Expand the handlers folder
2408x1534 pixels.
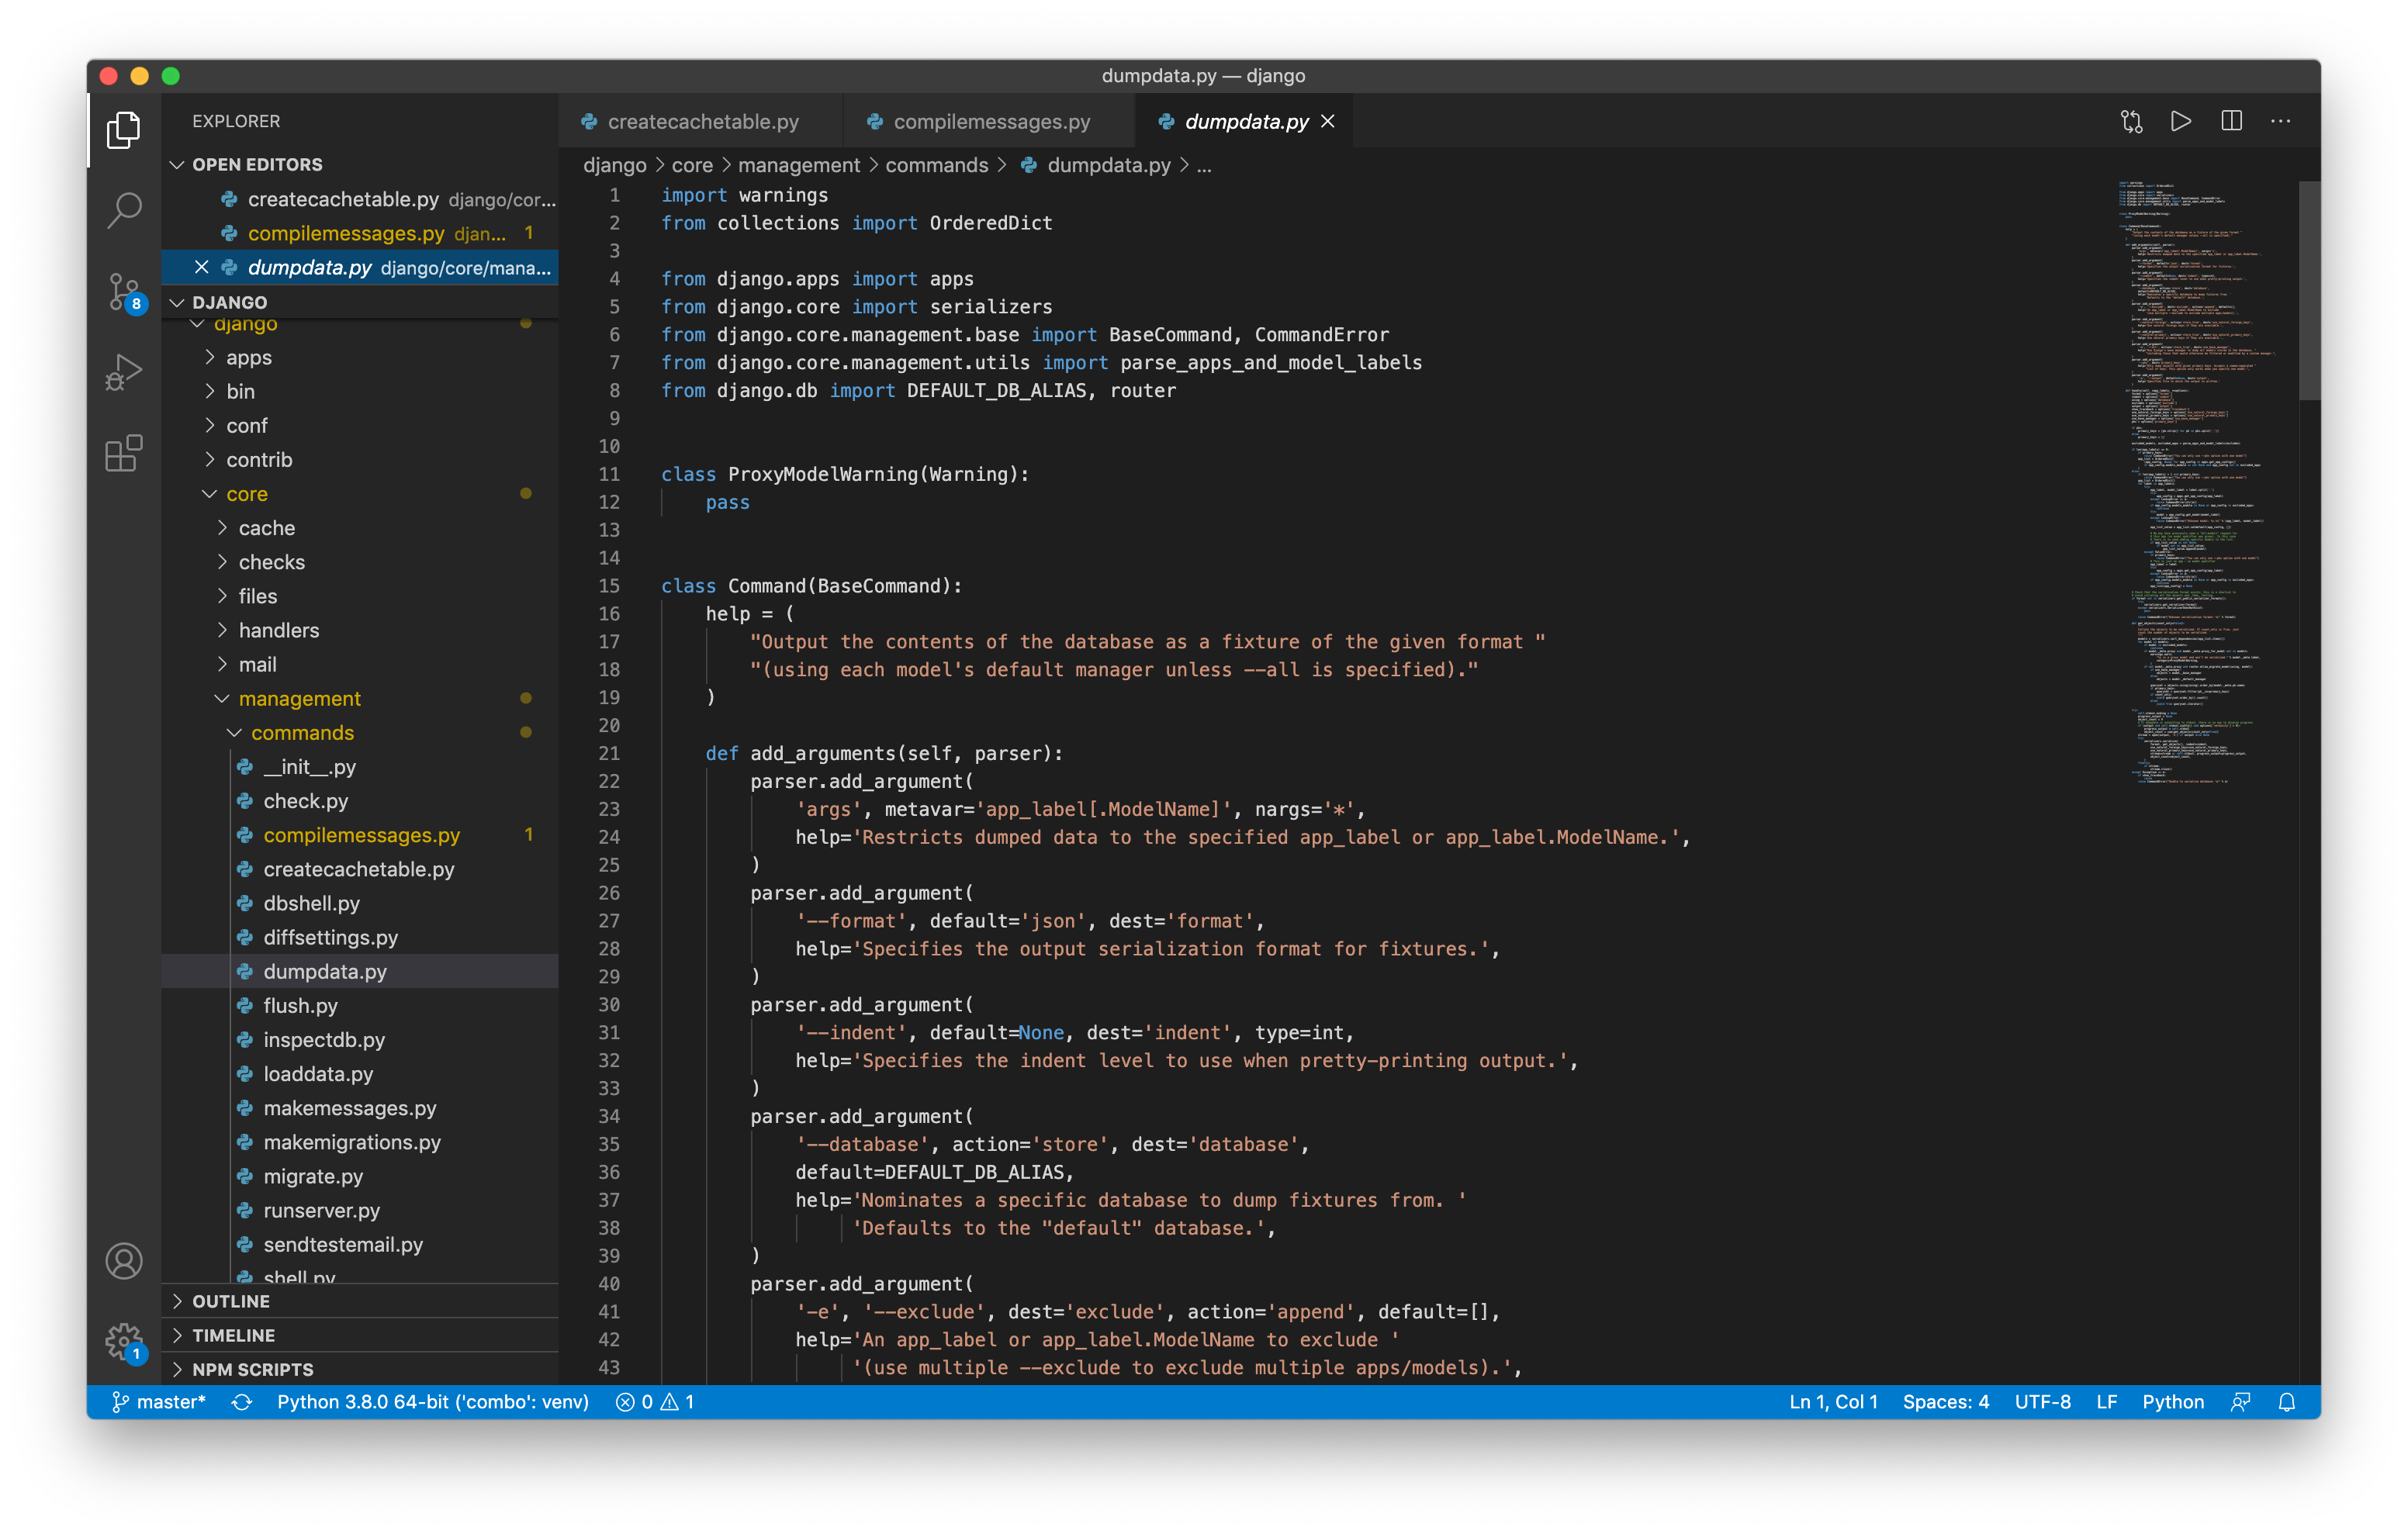360,630
